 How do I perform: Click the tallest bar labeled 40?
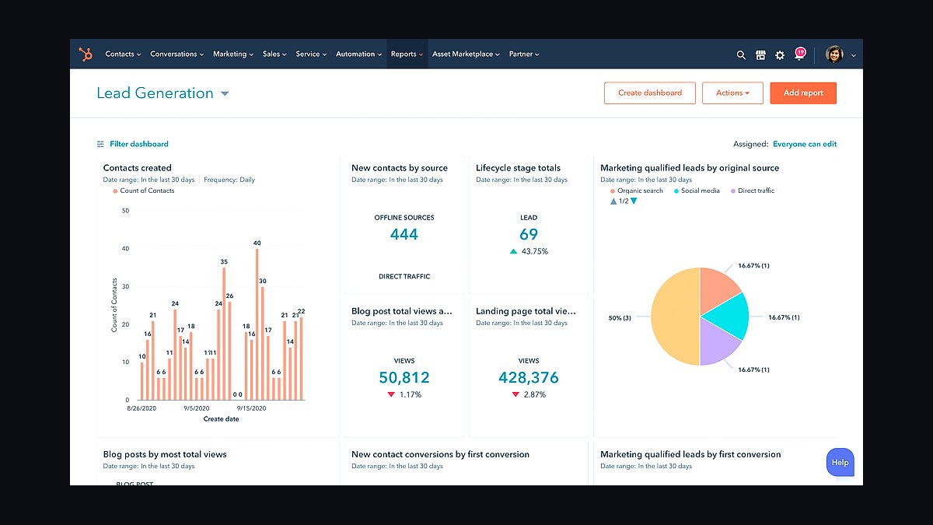coord(257,324)
